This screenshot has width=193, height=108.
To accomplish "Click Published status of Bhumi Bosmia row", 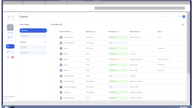I will click(118, 37).
